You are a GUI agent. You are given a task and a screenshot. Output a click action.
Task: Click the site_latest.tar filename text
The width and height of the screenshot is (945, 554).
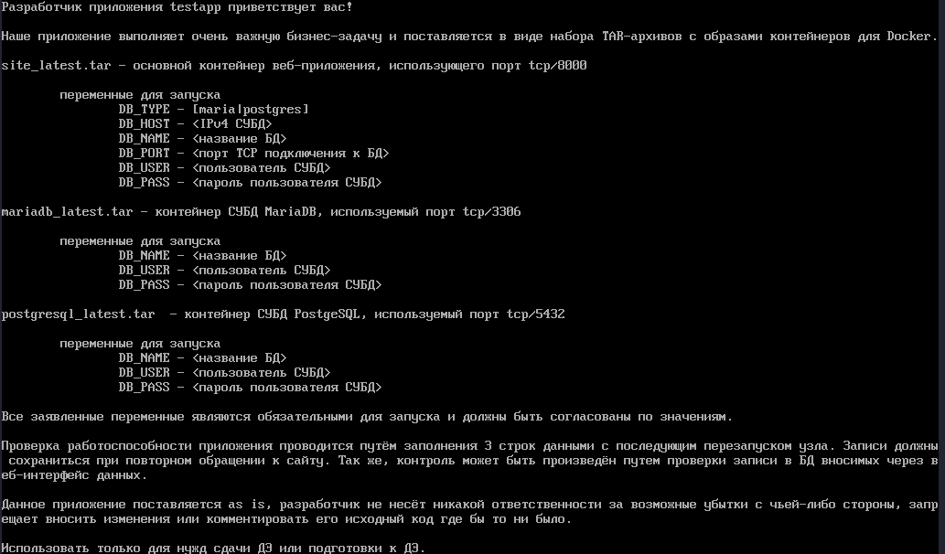56,66
